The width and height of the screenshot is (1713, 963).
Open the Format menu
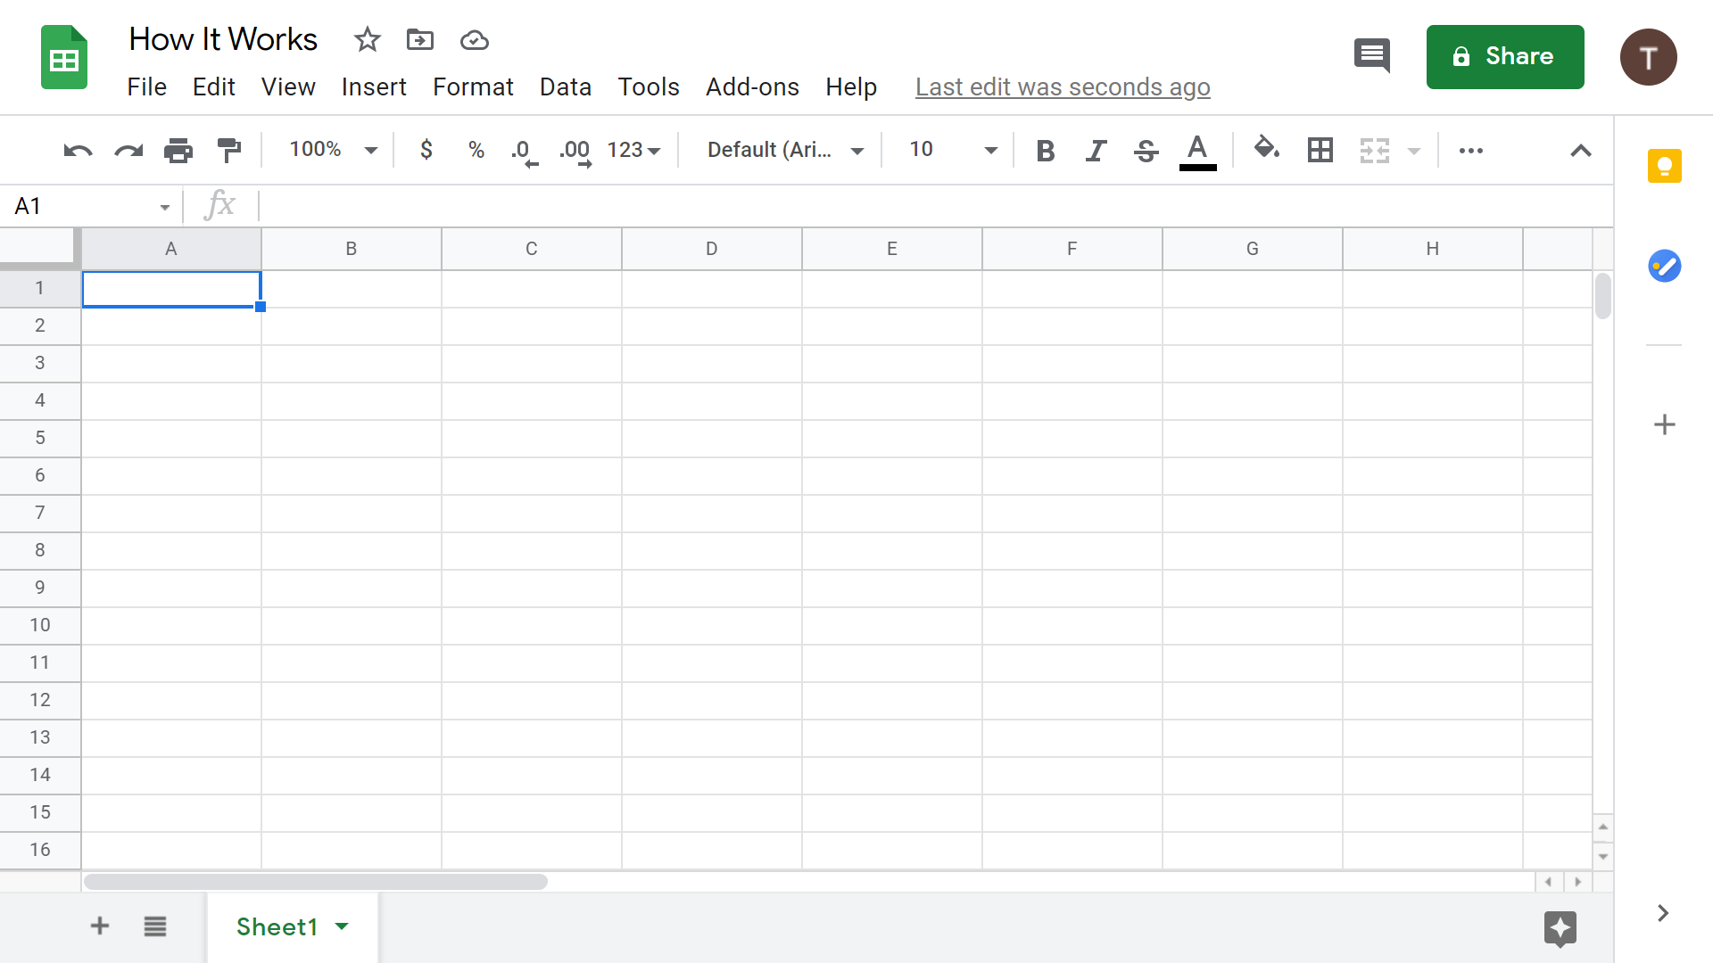pos(473,86)
